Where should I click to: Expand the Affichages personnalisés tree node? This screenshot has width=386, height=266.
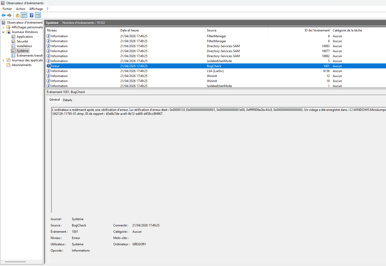tap(3, 27)
